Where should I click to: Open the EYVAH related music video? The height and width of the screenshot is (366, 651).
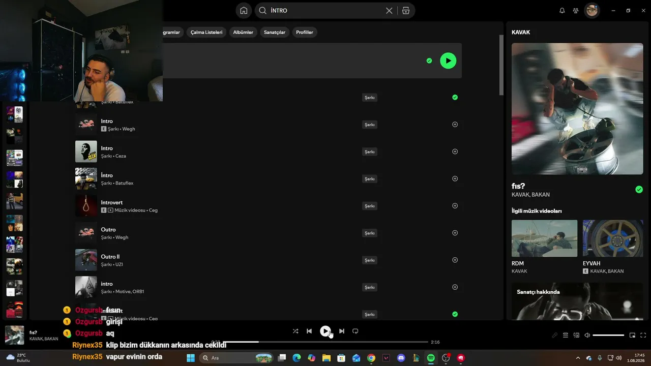coord(613,238)
